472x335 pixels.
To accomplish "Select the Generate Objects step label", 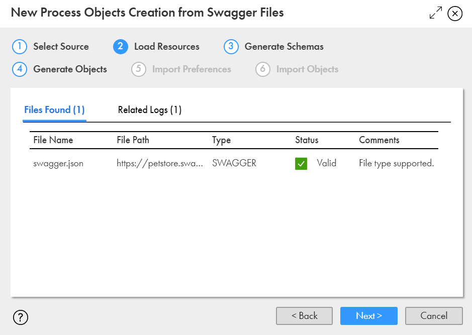I will tap(70, 69).
